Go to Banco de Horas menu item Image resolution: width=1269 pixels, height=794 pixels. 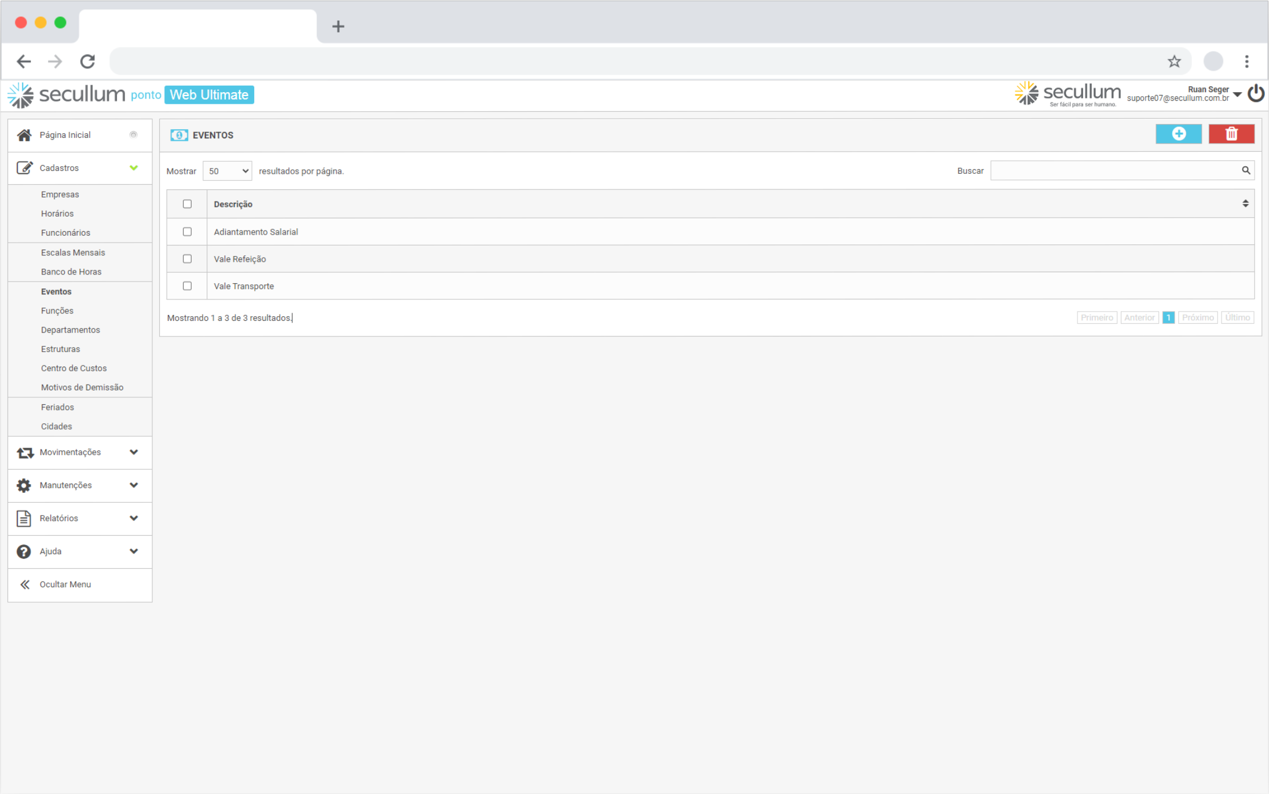click(71, 272)
